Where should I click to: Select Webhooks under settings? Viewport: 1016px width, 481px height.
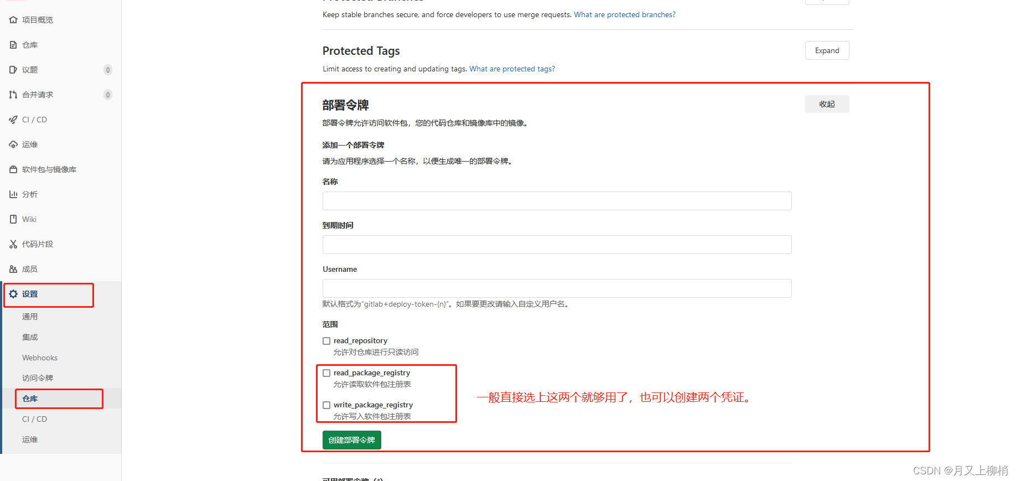pyautogui.click(x=40, y=358)
